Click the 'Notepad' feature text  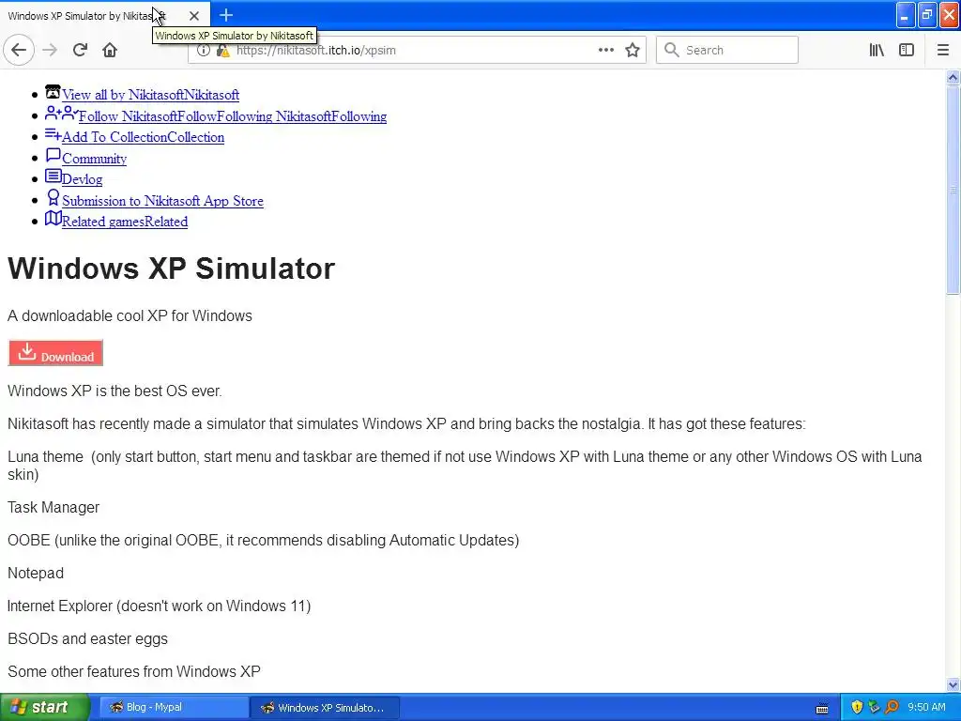tap(36, 573)
